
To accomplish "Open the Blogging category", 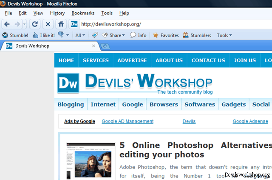I will [71, 104].
